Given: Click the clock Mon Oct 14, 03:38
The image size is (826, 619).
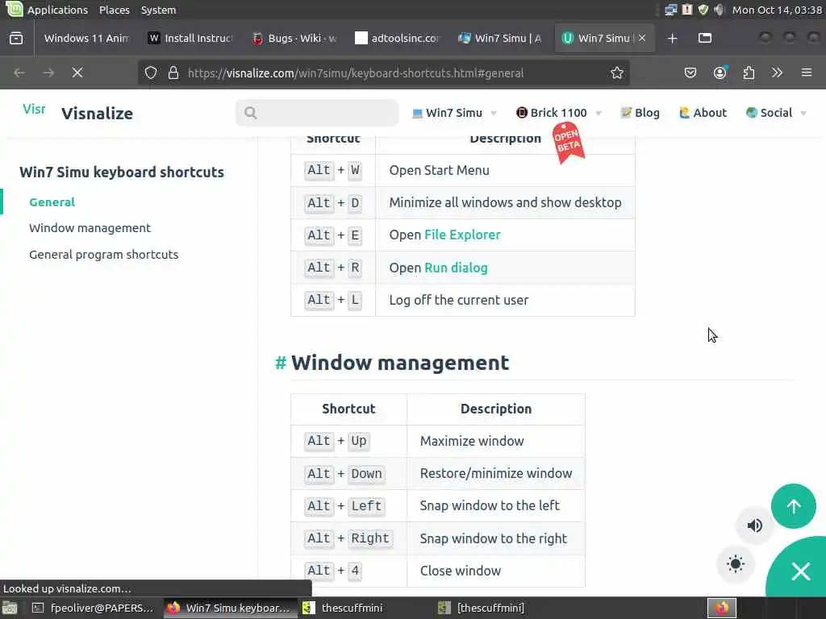Looking at the screenshot, I should point(777,10).
